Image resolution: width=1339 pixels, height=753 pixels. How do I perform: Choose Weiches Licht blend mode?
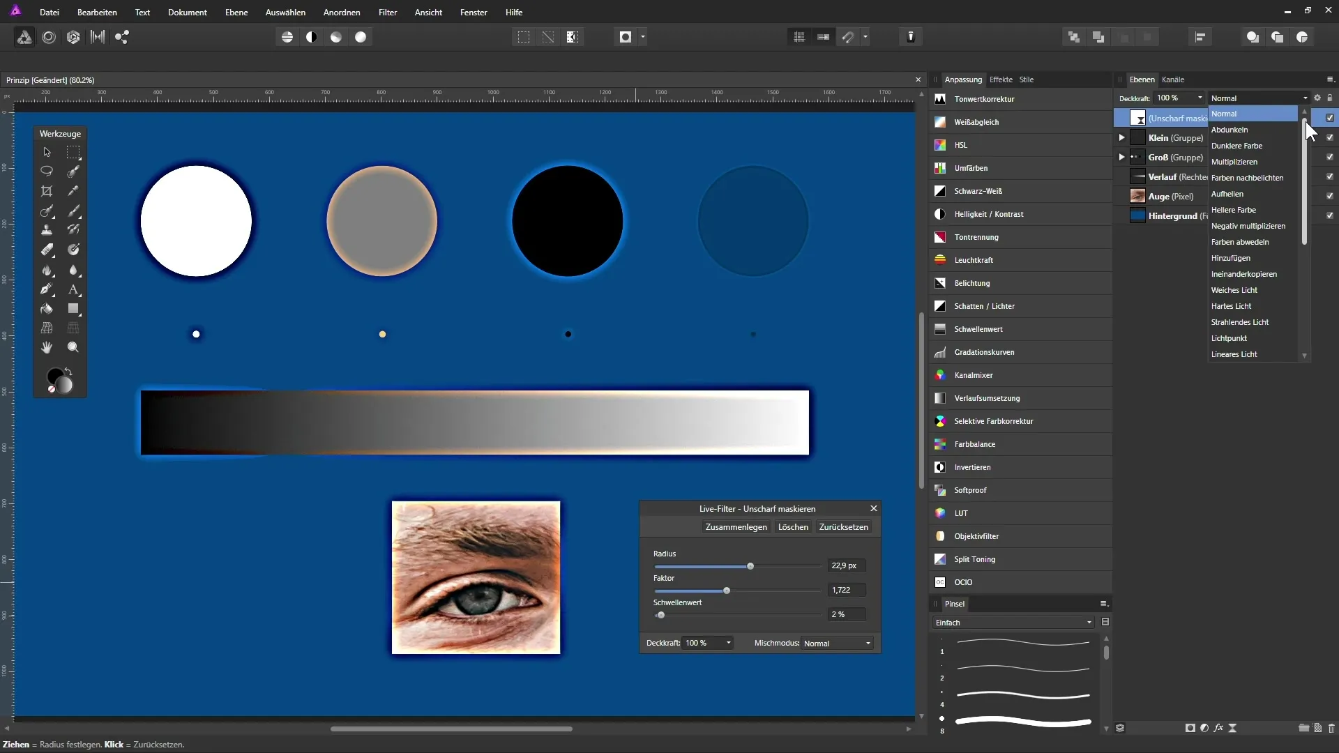tap(1234, 290)
